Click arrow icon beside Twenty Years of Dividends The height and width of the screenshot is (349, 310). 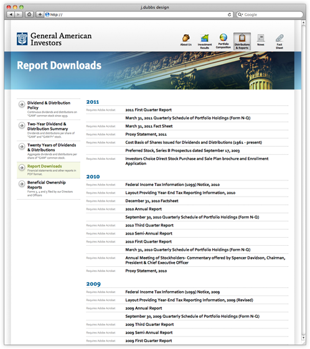[22, 146]
